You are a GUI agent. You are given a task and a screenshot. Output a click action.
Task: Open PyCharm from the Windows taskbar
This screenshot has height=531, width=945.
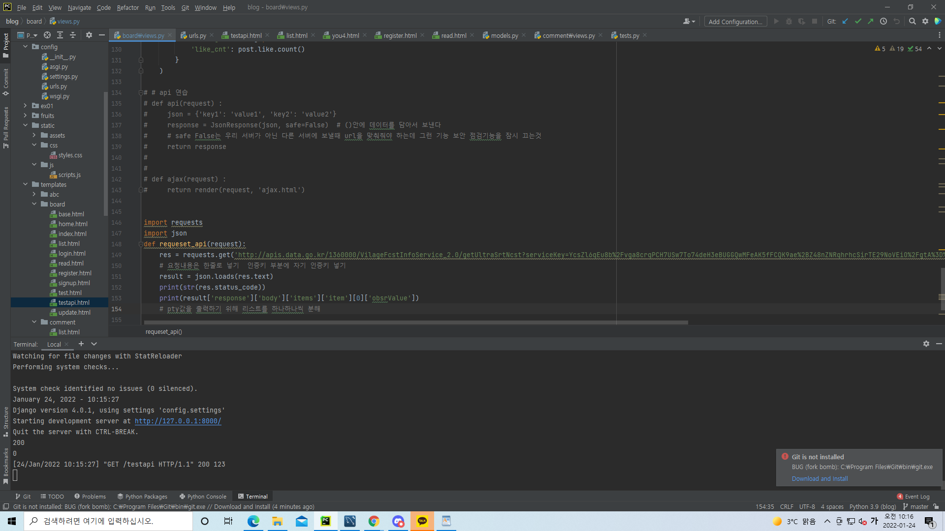point(325,521)
